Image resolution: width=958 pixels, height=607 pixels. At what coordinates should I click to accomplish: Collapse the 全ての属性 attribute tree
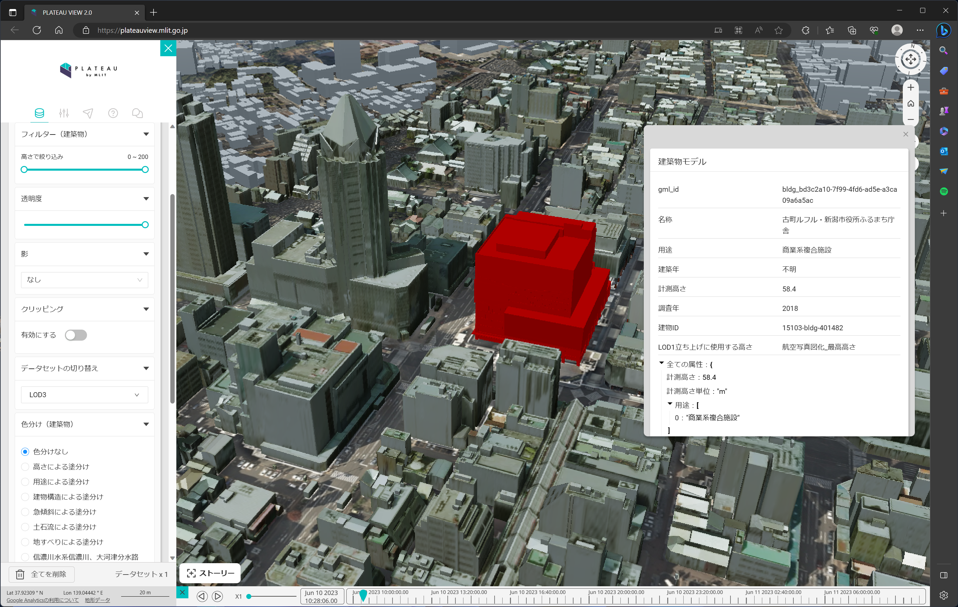point(662,363)
